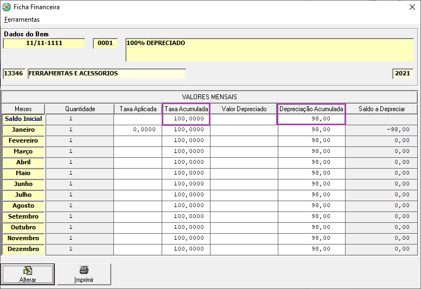Open the Ferramentas menu
This screenshot has height=289, width=421.
click(22, 20)
